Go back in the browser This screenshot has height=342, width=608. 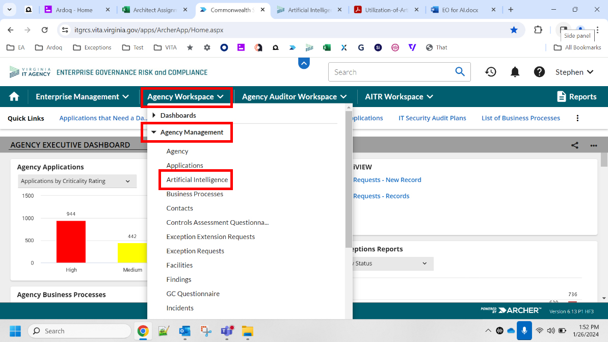pyautogui.click(x=11, y=30)
